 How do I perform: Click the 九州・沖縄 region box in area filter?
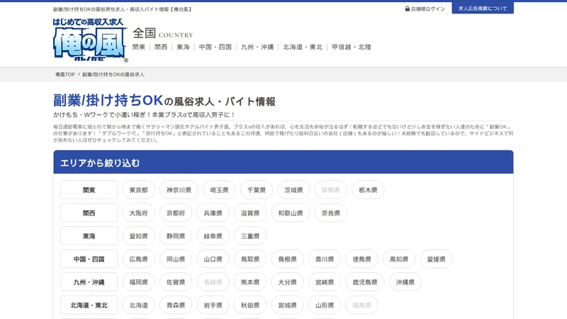89,282
